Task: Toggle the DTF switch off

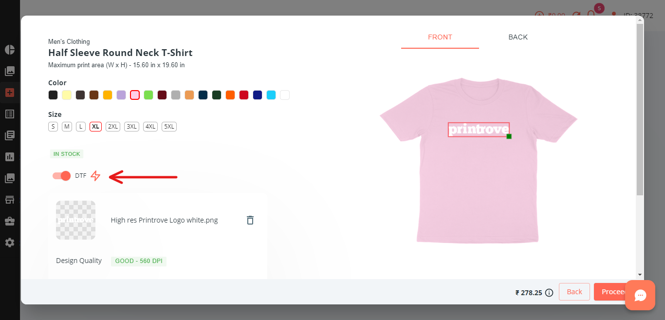Action: 62,176
